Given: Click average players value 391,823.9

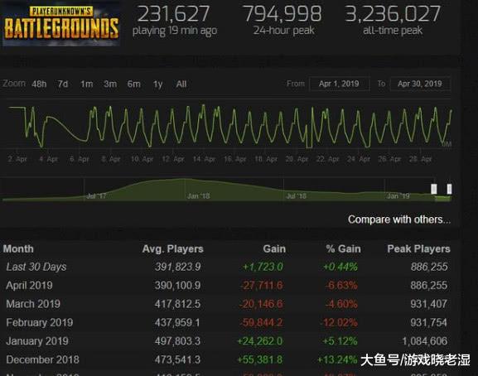Looking at the screenshot, I should pos(178,267).
